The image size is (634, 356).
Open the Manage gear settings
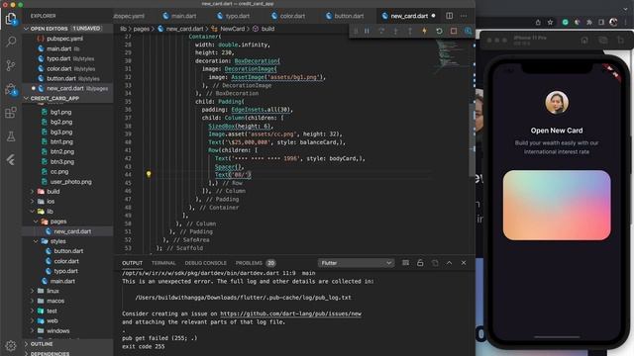pyautogui.click(x=11, y=345)
